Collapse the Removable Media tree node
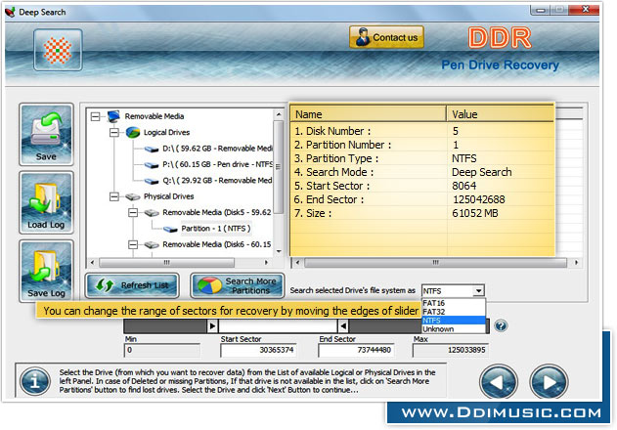This screenshot has width=617, height=430. (x=95, y=116)
